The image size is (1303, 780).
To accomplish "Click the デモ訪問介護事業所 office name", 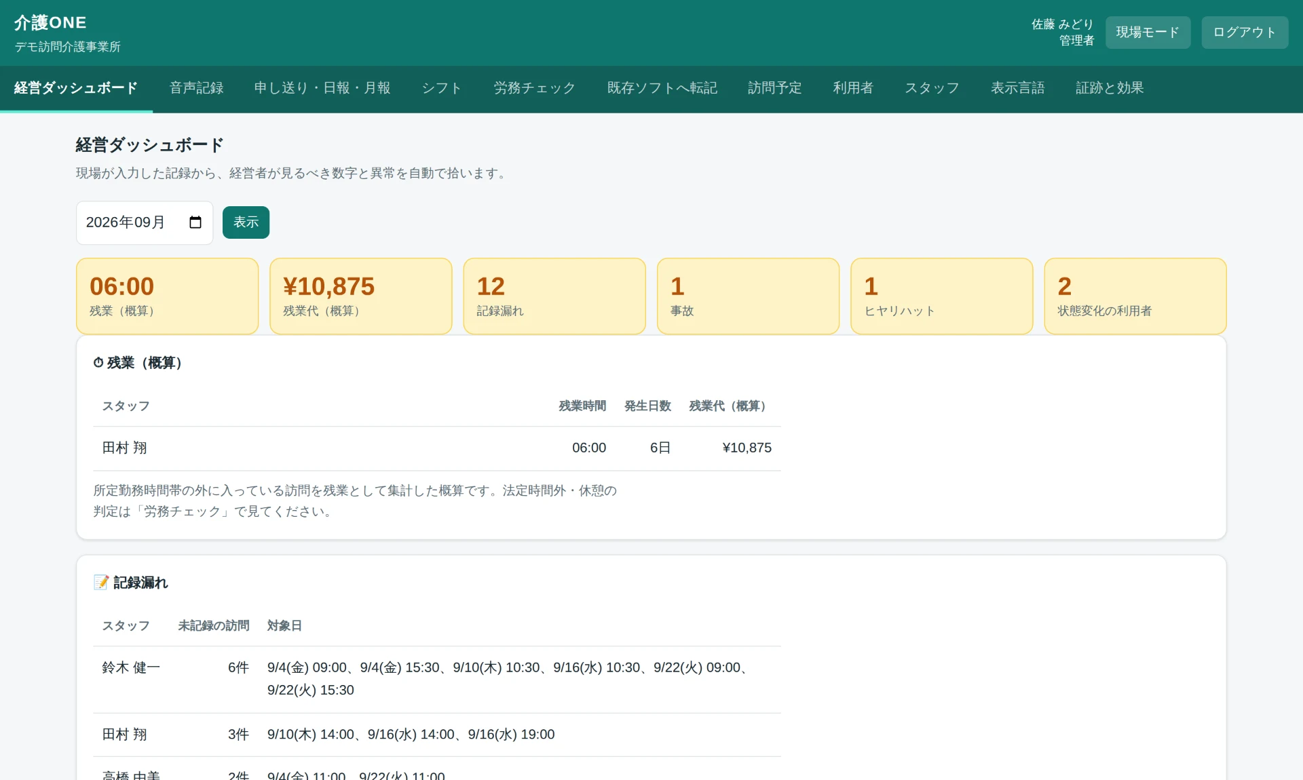I will (x=68, y=47).
